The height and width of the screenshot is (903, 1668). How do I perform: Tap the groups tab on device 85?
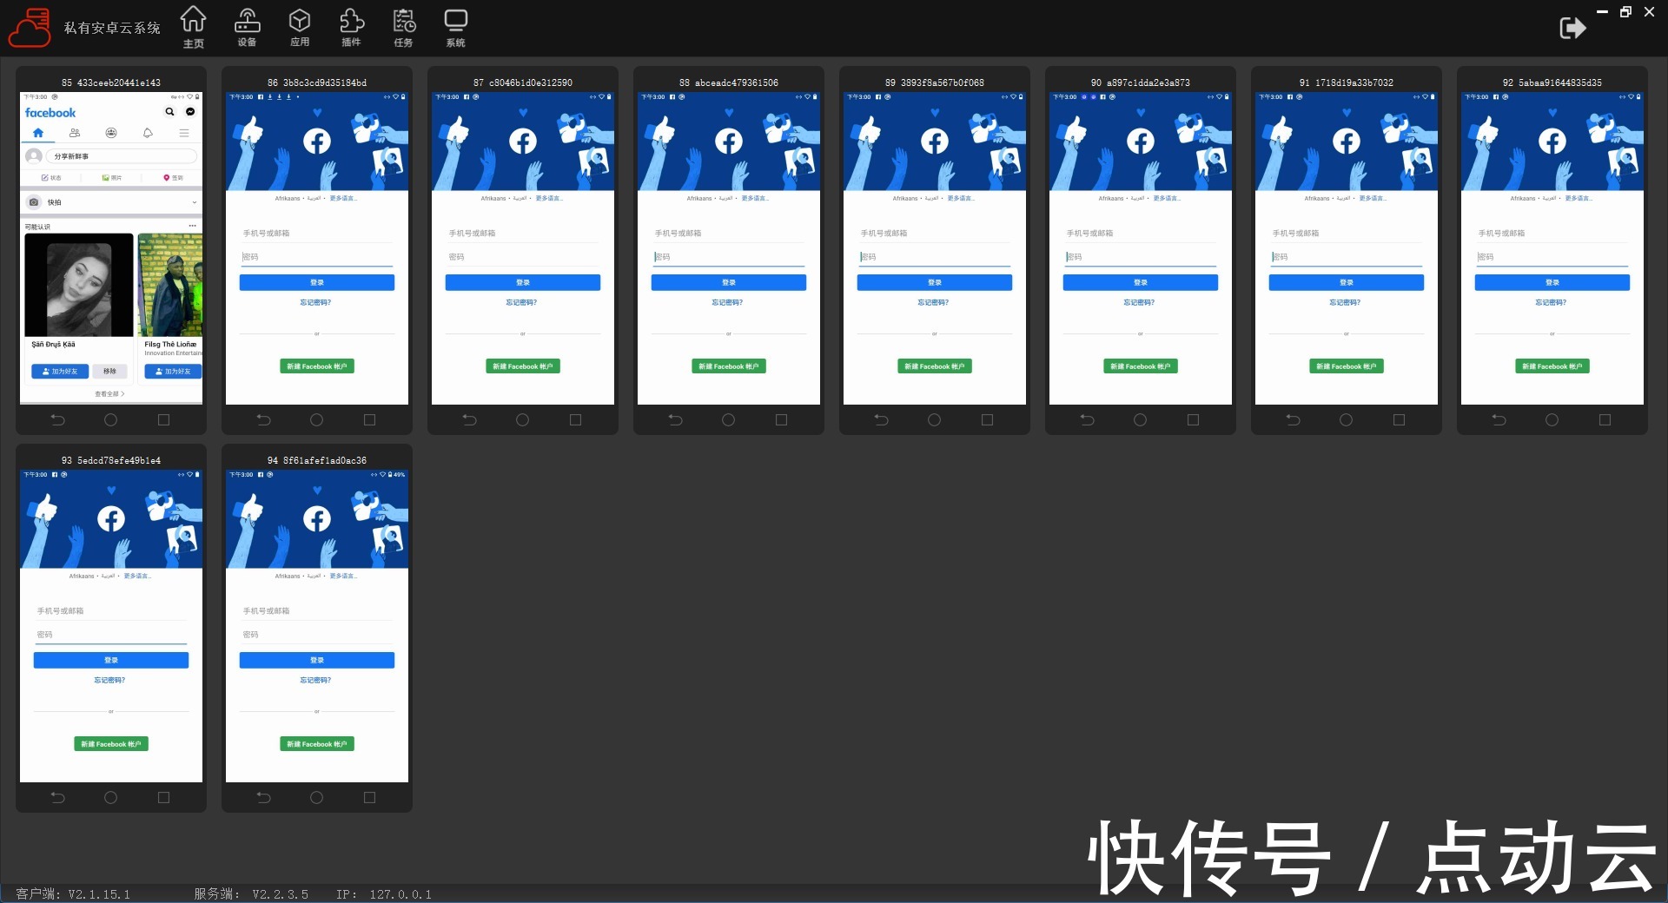tap(111, 133)
